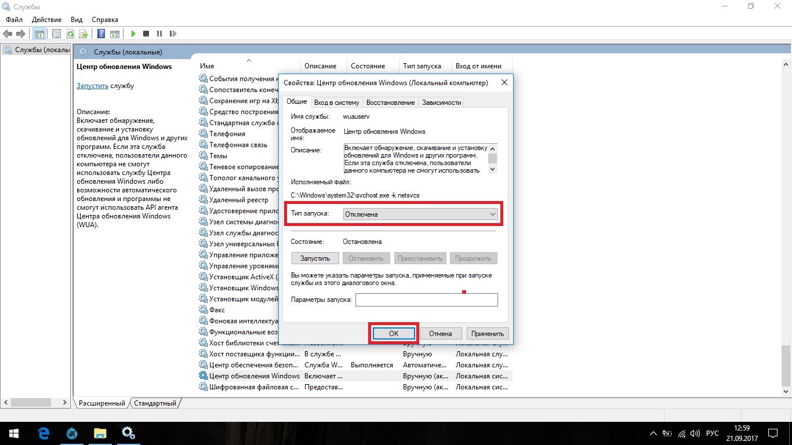The height and width of the screenshot is (445, 792).
Task: Switch to the Вход в систему tab
Action: click(336, 103)
